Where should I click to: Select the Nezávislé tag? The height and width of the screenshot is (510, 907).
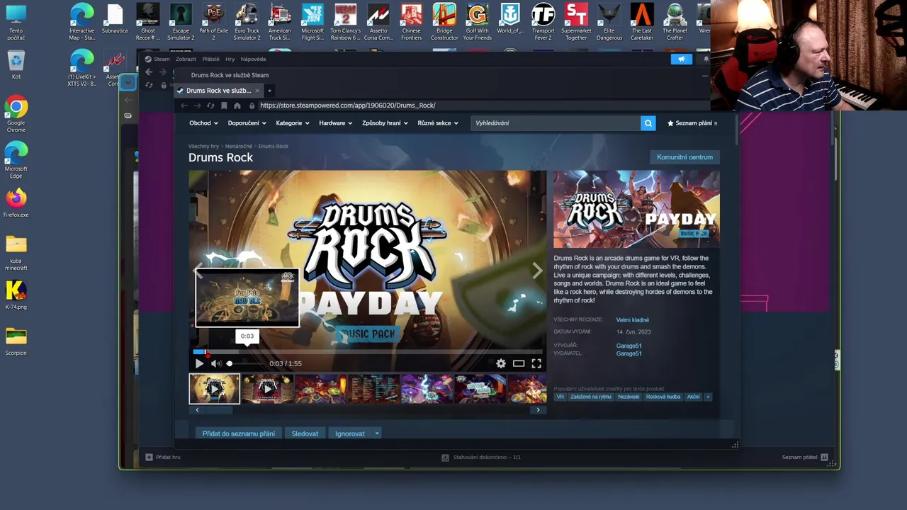coord(629,397)
